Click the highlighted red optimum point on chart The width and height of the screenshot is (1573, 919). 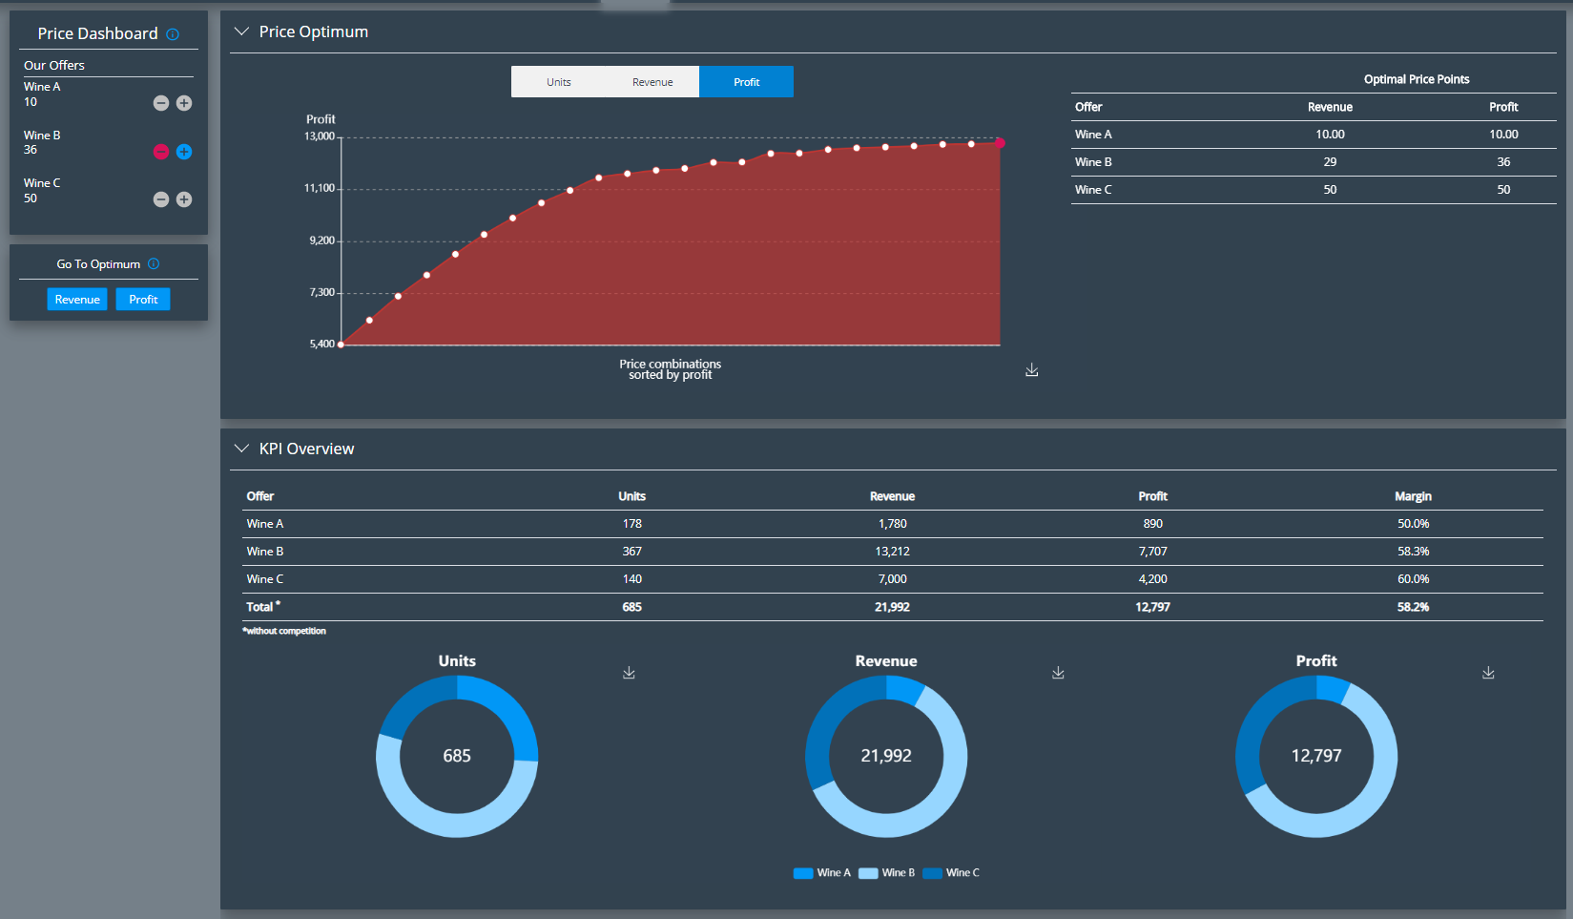point(1000,143)
